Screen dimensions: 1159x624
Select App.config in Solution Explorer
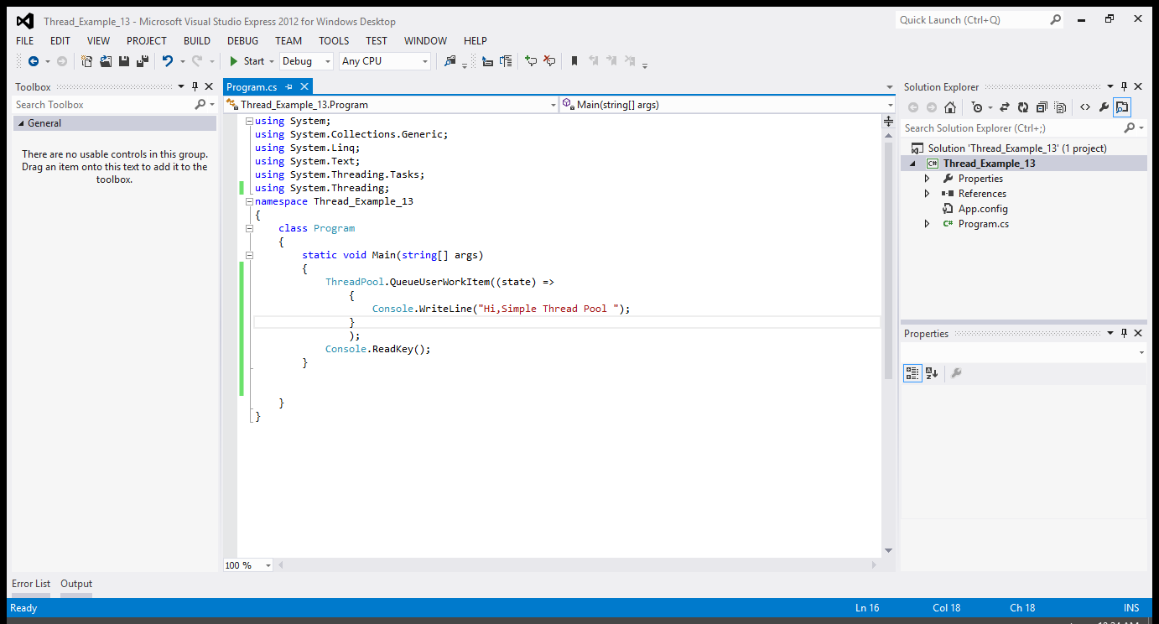click(x=983, y=209)
